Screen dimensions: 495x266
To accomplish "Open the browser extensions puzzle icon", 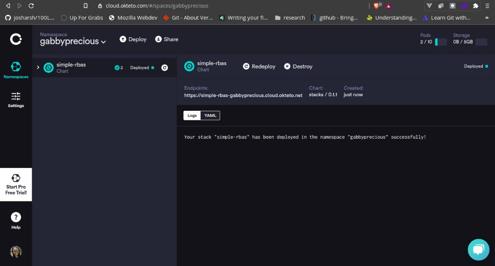I will coord(475,5).
